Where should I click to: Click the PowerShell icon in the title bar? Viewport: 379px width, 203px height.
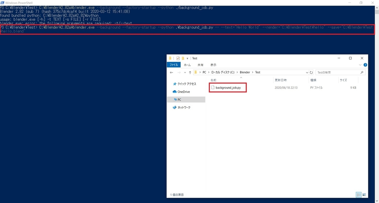(2, 3)
